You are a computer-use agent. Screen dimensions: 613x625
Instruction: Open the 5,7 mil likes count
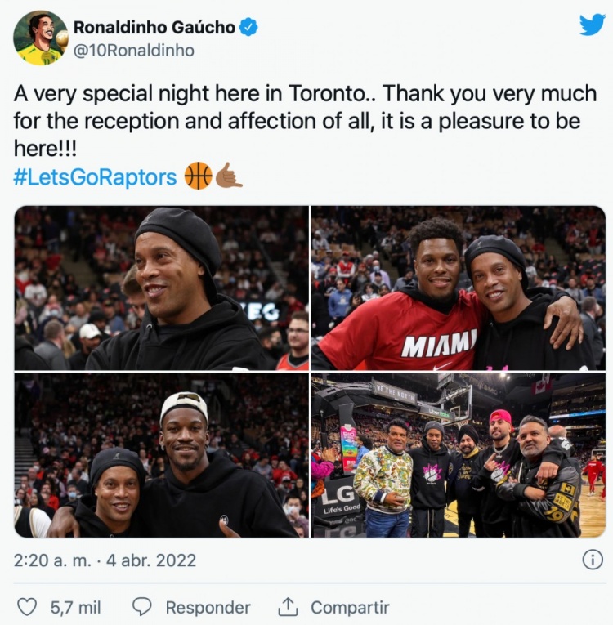tap(75, 608)
